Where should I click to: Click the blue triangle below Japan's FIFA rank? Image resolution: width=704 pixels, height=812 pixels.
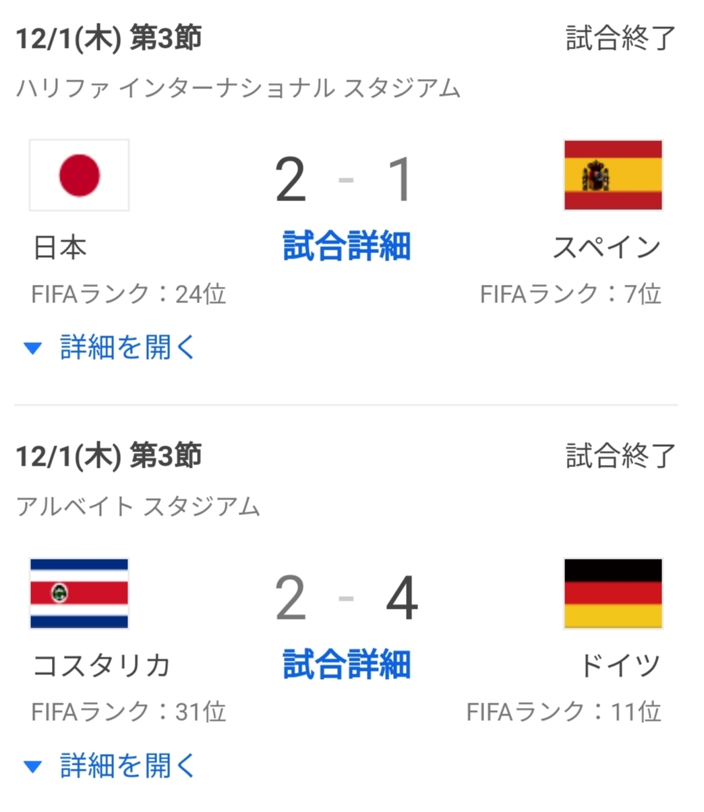(32, 348)
